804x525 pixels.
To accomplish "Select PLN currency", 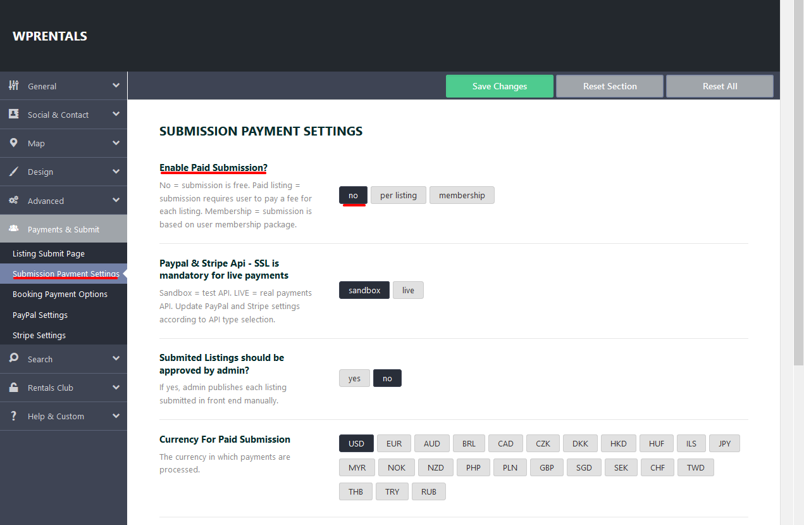I will (x=510, y=467).
